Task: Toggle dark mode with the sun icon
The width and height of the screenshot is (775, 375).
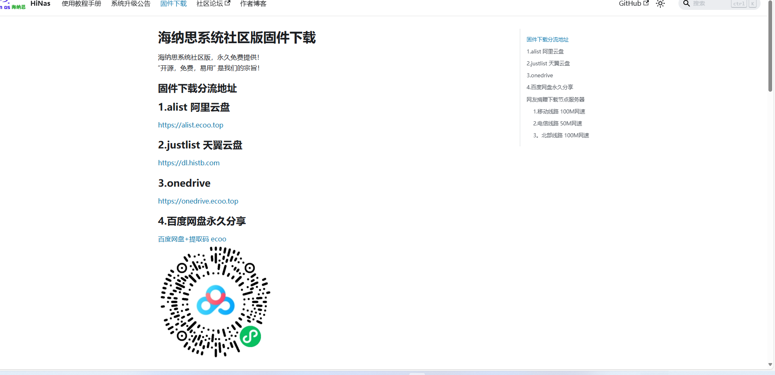Action: click(x=660, y=4)
